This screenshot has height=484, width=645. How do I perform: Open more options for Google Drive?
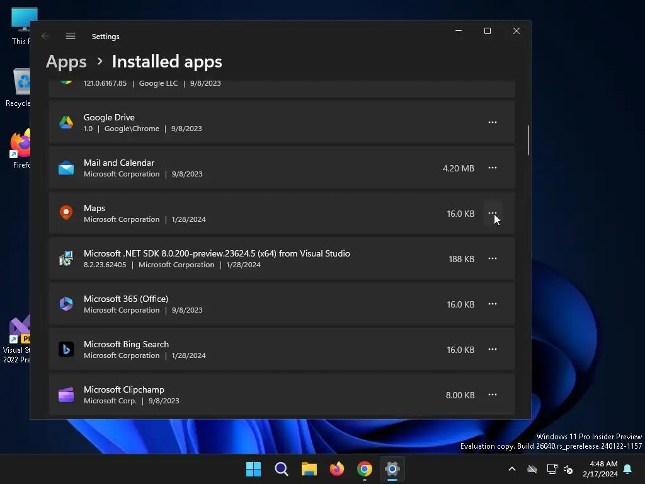pyautogui.click(x=493, y=122)
